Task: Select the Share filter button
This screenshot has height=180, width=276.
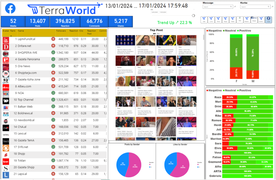Action: pyautogui.click(x=254, y=20)
